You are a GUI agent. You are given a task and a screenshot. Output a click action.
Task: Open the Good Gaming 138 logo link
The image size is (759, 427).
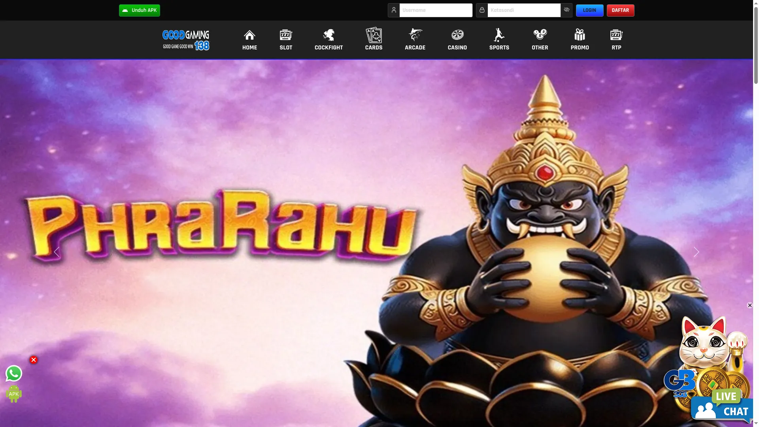coord(186,40)
